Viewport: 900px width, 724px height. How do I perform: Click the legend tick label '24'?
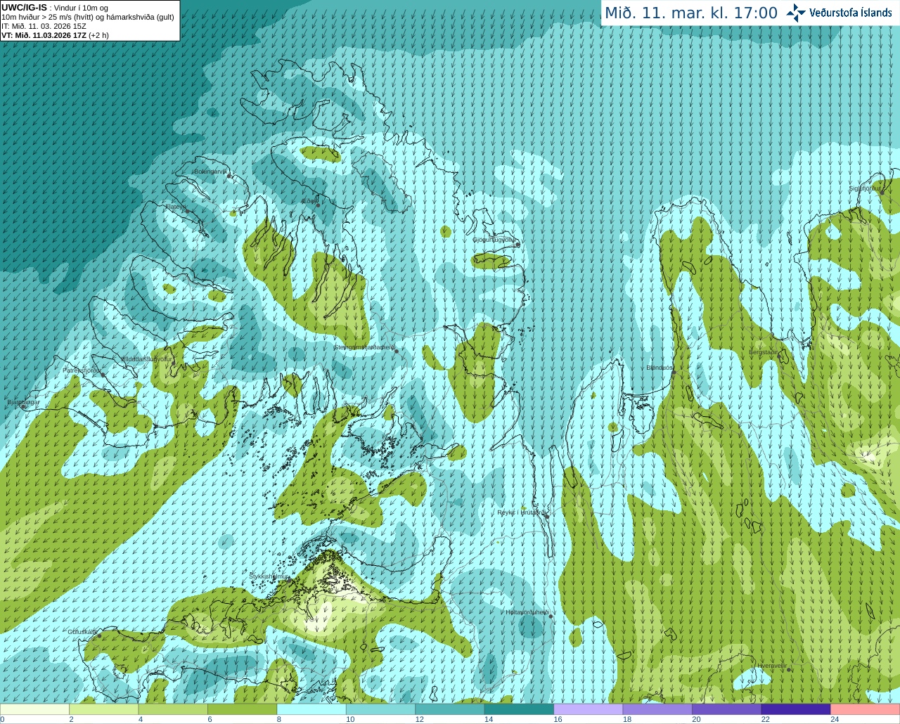(x=835, y=719)
